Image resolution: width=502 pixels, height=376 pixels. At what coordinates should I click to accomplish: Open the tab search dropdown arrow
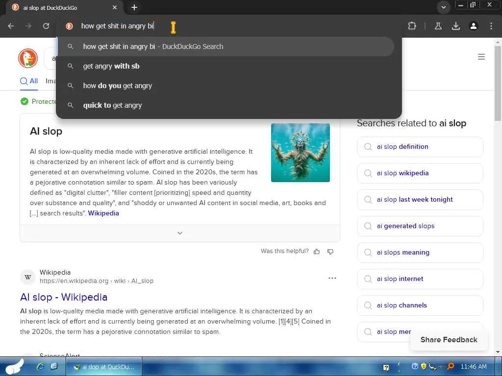click(443, 7)
